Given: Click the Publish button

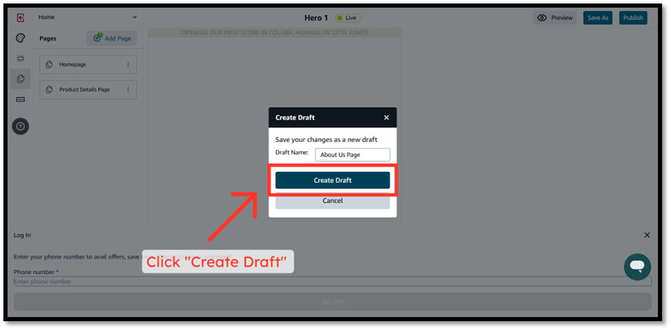Looking at the screenshot, I should (x=632, y=18).
